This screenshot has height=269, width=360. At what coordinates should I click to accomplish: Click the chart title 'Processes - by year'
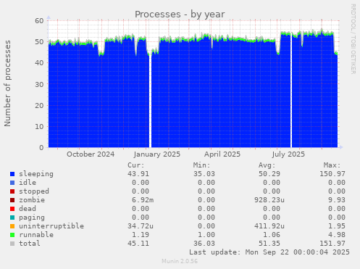[180, 15]
